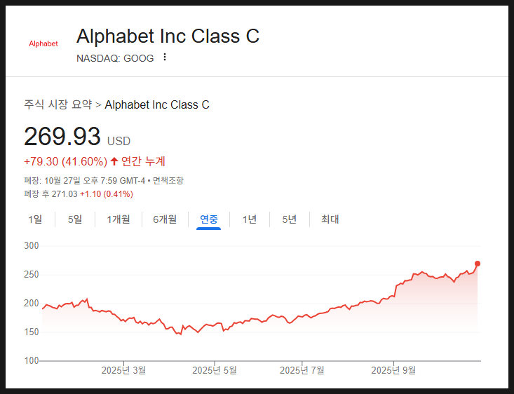The width and height of the screenshot is (514, 394).
Task: Open the three-dot more options menu
Action: point(165,57)
